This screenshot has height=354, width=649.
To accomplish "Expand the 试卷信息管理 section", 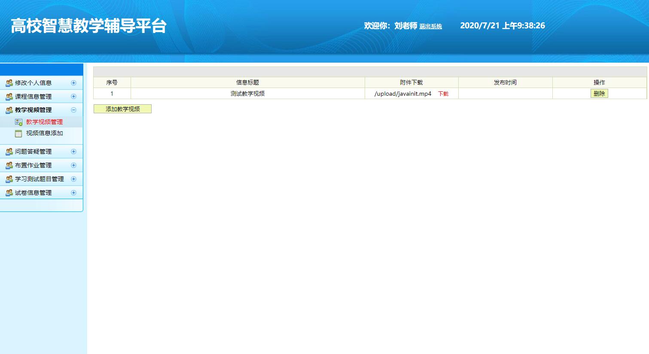I will [74, 192].
